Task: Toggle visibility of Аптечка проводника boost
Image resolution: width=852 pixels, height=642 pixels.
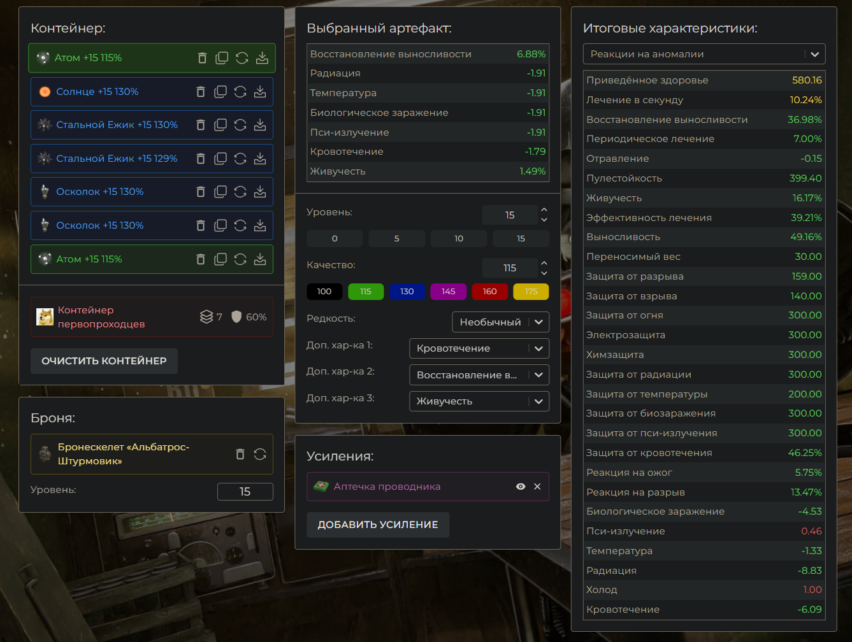Action: tap(521, 487)
